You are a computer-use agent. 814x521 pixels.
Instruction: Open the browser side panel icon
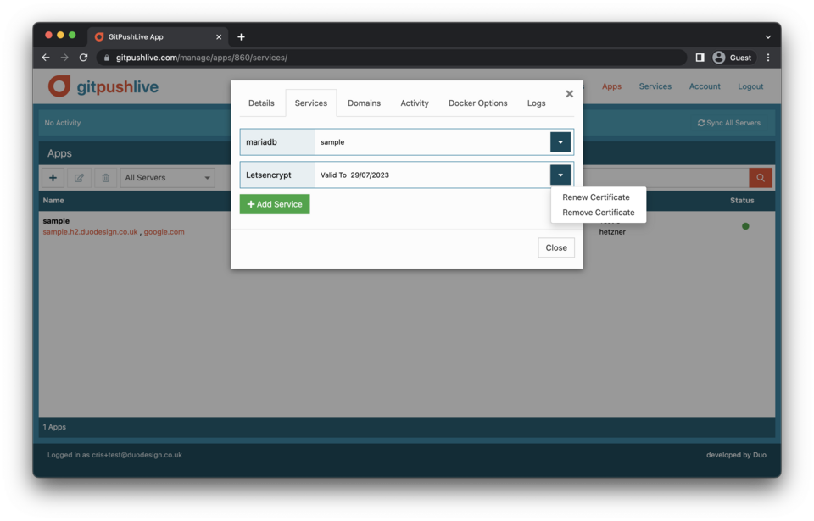[700, 58]
